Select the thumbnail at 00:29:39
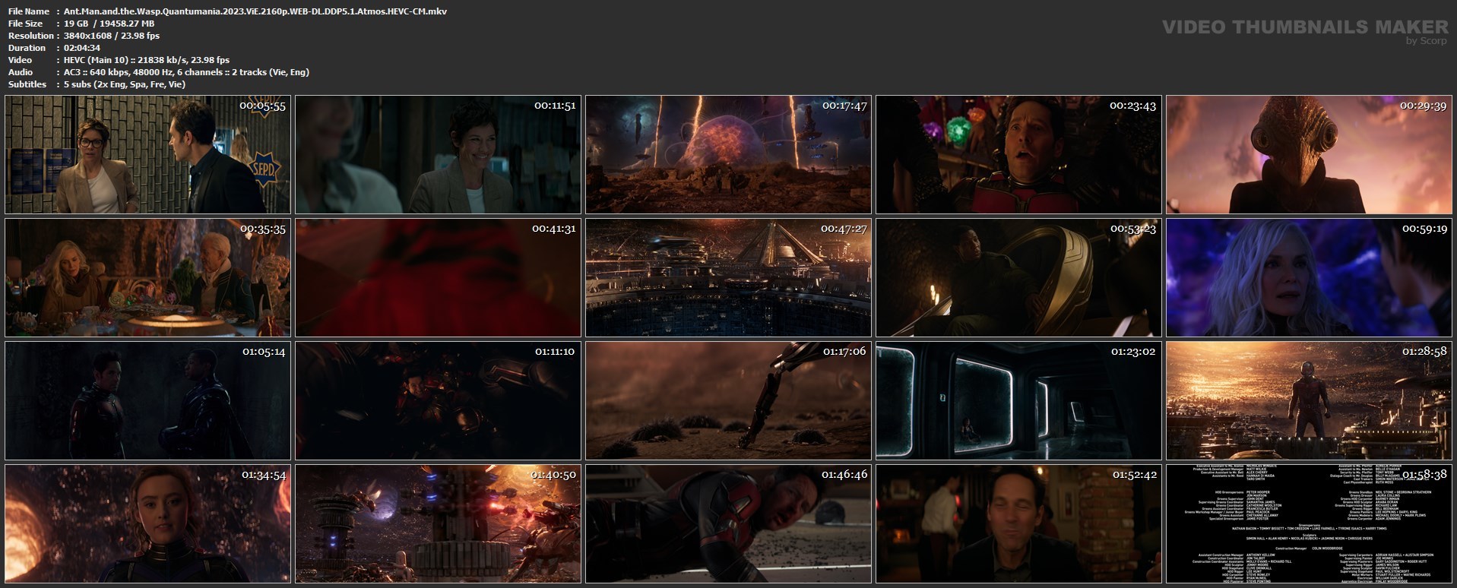The image size is (1457, 588). point(1309,154)
